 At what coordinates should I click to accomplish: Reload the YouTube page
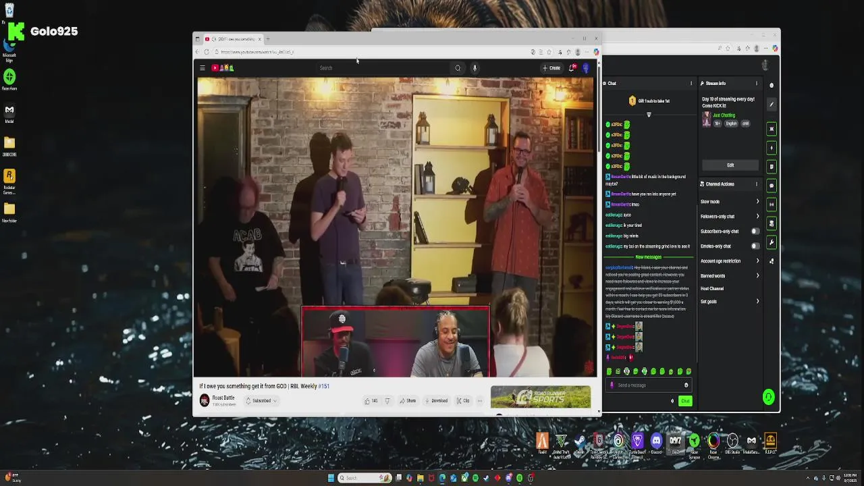pos(207,52)
